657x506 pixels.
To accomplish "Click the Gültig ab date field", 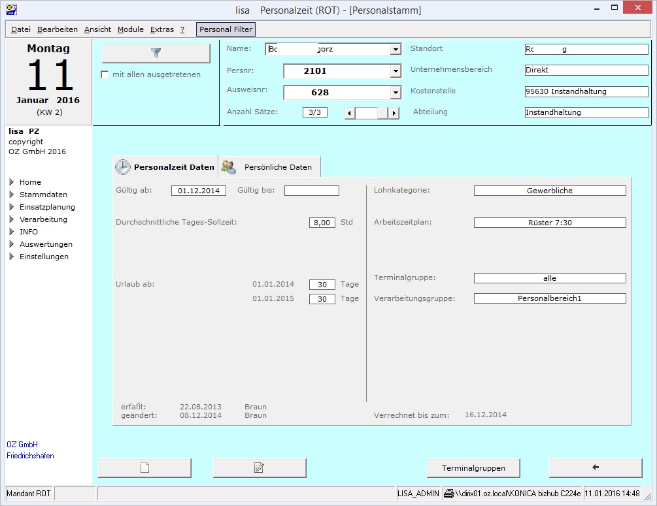I will click(x=199, y=191).
